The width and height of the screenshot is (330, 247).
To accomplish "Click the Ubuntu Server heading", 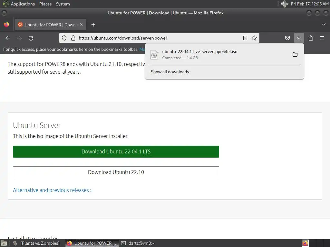I will [x=37, y=125].
